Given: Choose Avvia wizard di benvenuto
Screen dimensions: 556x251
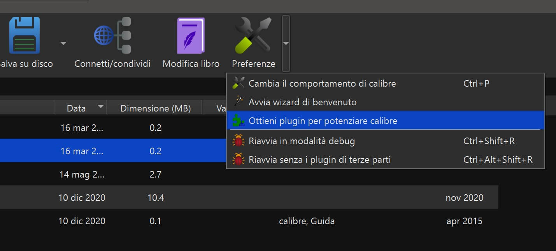Looking at the screenshot, I should click(302, 102).
